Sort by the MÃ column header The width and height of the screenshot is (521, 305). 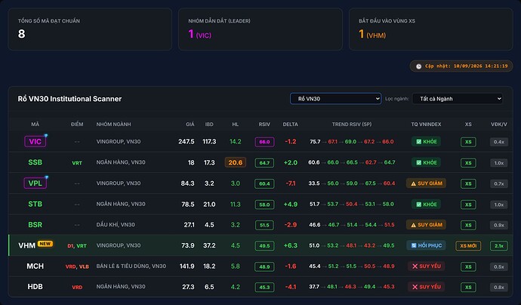click(x=35, y=125)
